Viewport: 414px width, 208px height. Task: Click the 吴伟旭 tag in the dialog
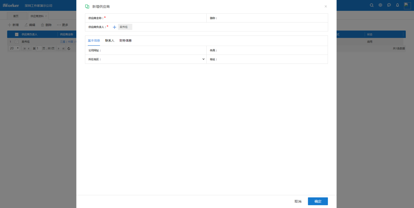click(x=125, y=27)
